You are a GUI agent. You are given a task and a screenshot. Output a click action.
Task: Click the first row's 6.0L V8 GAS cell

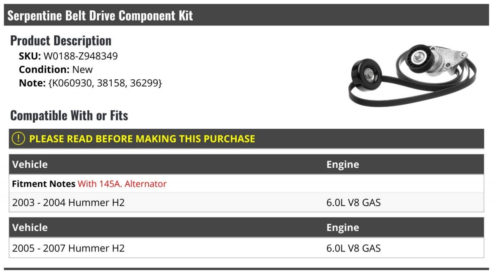click(354, 202)
